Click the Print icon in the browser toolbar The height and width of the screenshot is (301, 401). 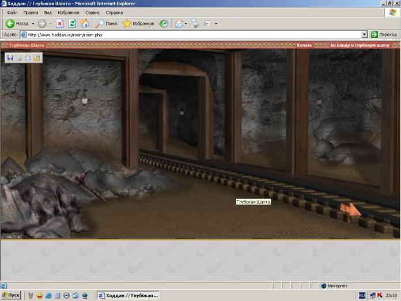coord(195,24)
